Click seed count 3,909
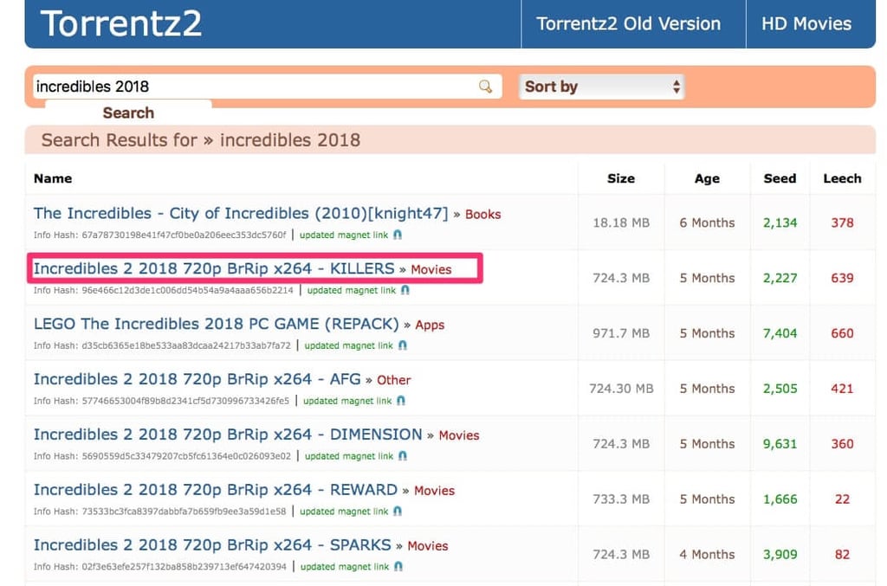The image size is (887, 586). click(x=780, y=554)
